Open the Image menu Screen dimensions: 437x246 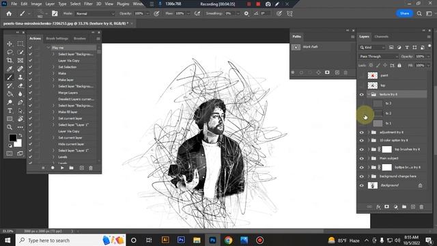(36, 4)
